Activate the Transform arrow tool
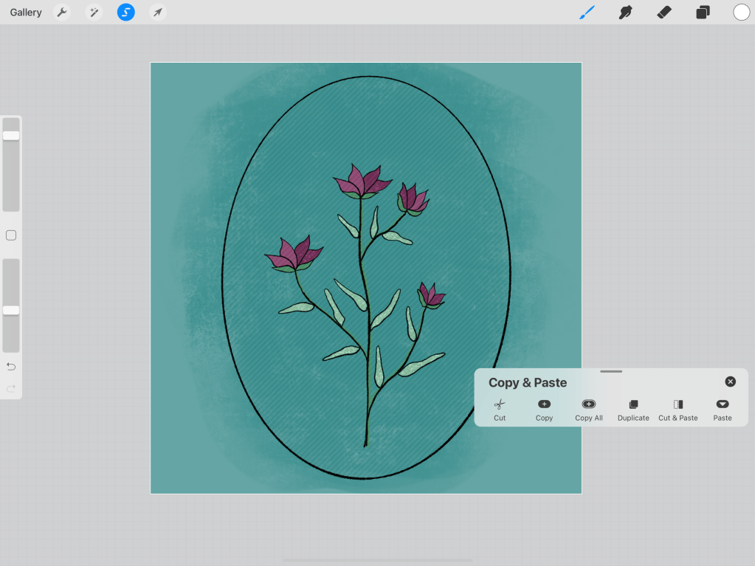Viewport: 755px width, 566px height. click(157, 13)
